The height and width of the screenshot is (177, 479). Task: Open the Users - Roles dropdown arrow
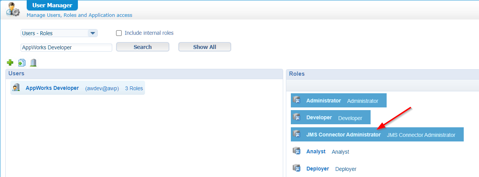point(92,33)
